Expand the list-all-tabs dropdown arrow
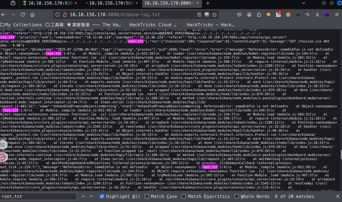 (304, 3)
